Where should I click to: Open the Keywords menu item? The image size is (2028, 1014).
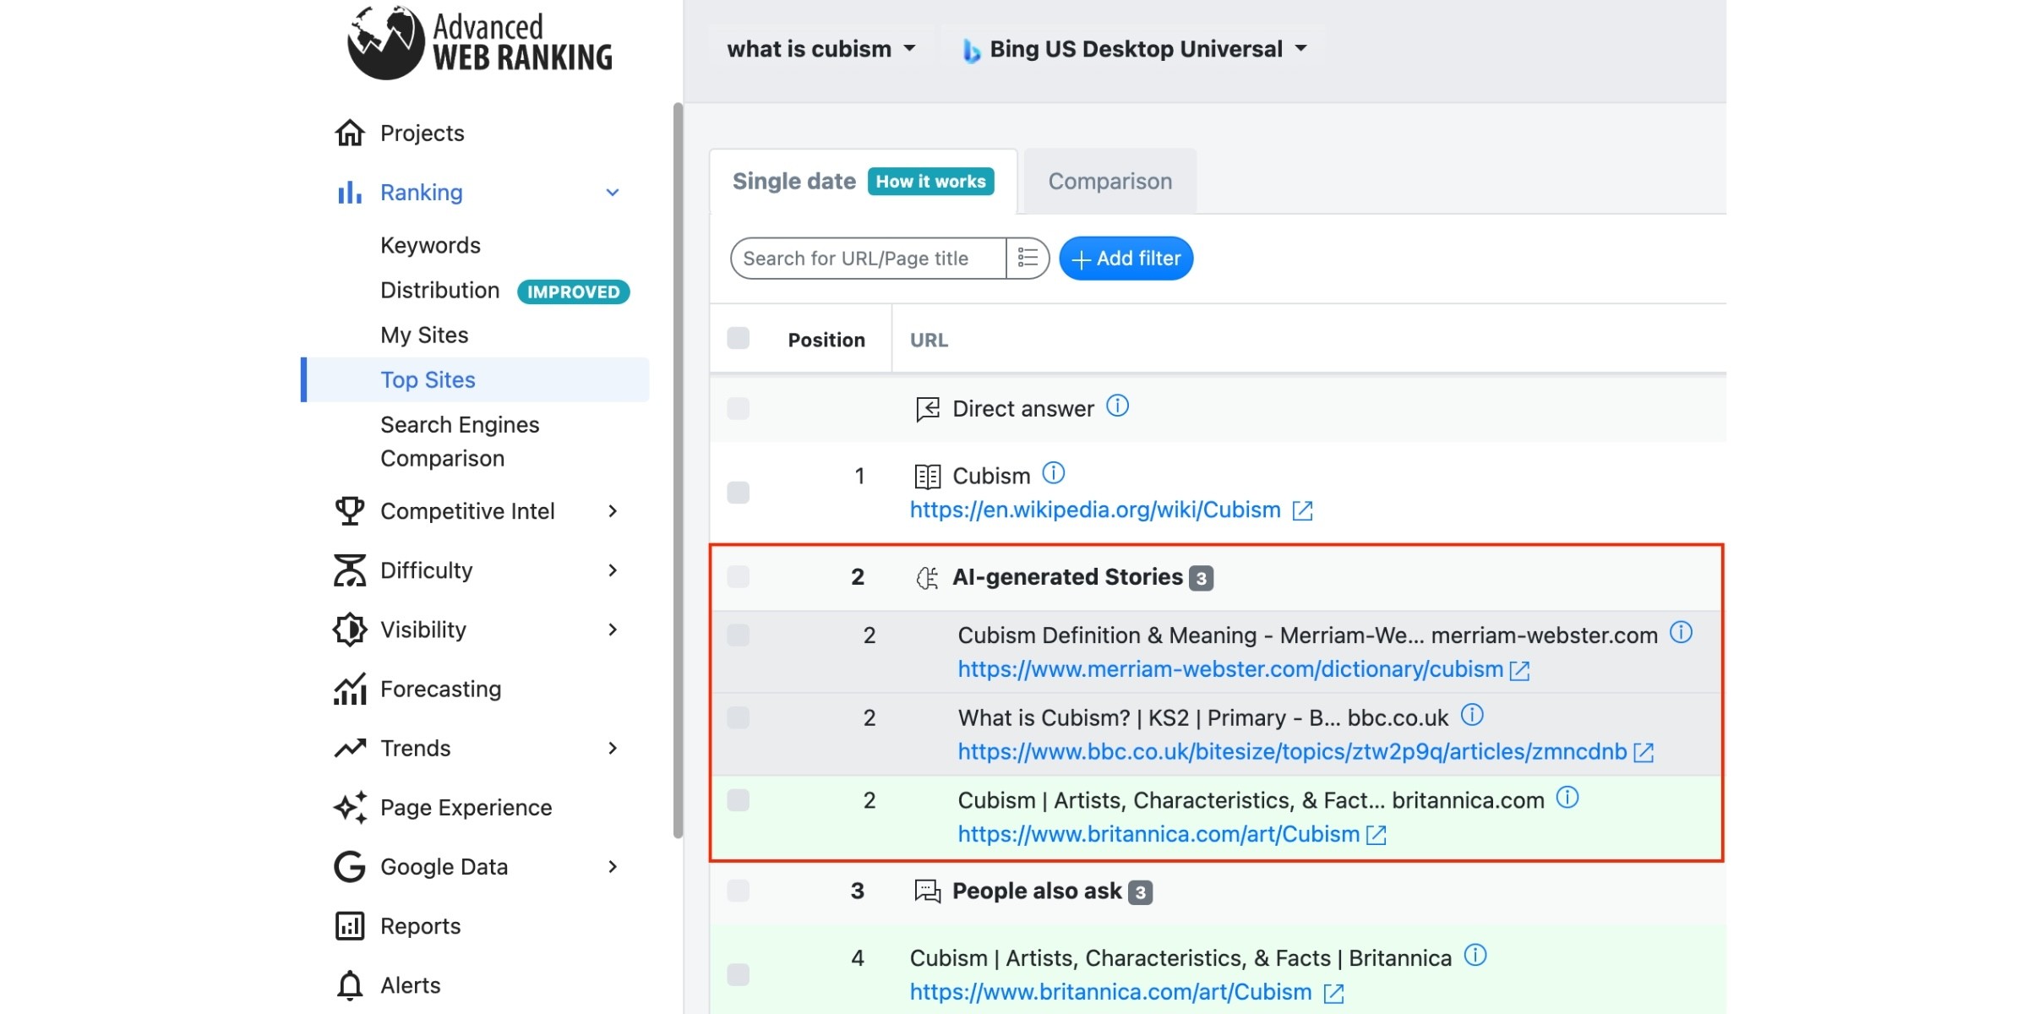point(430,245)
